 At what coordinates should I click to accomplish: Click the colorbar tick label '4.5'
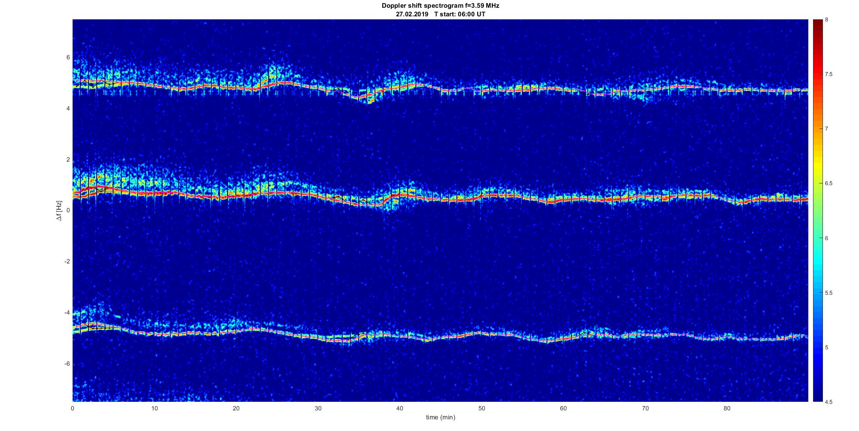coord(829,402)
